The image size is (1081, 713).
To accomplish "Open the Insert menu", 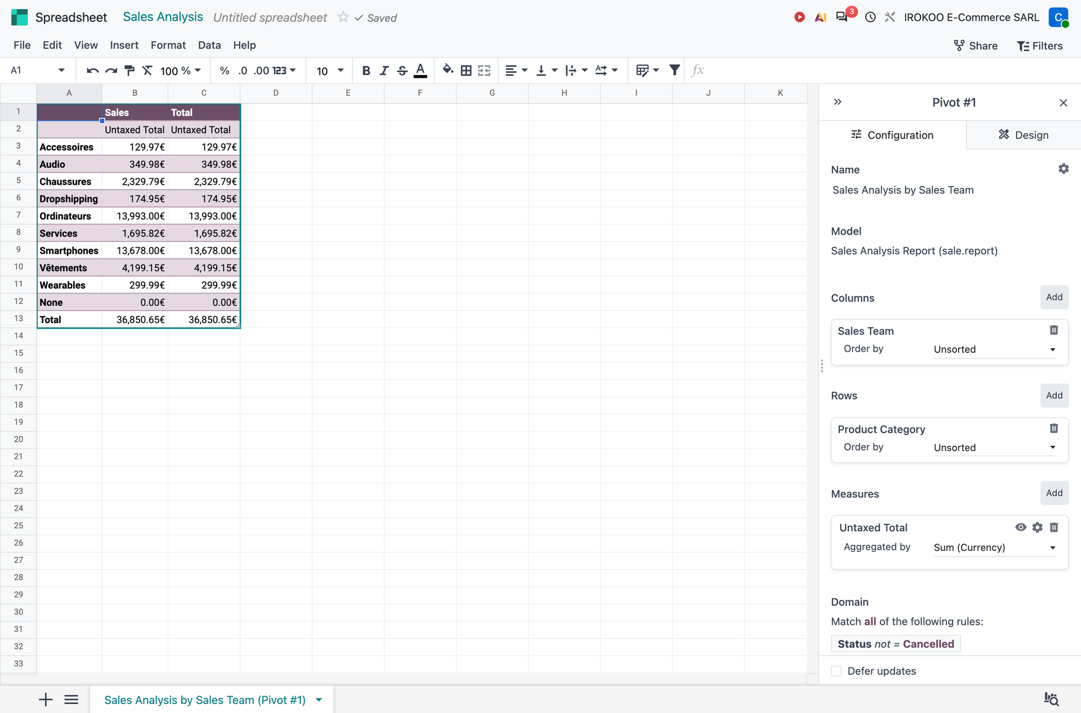I will click(x=124, y=45).
